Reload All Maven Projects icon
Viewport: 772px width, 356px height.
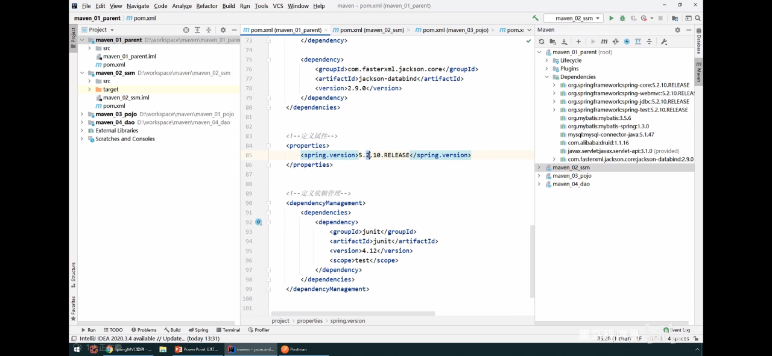[542, 42]
